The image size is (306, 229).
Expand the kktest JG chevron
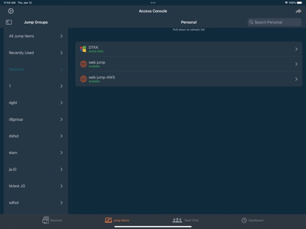click(62, 186)
